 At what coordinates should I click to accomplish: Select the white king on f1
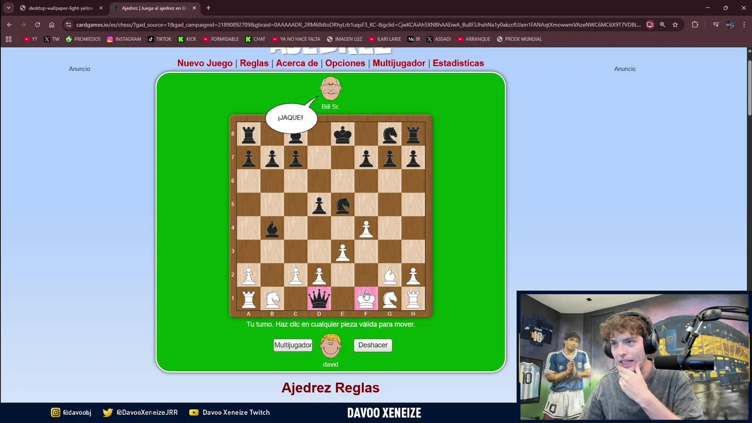[x=366, y=298]
